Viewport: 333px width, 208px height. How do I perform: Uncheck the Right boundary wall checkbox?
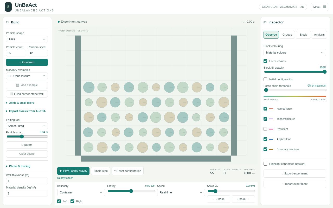(x=72, y=201)
